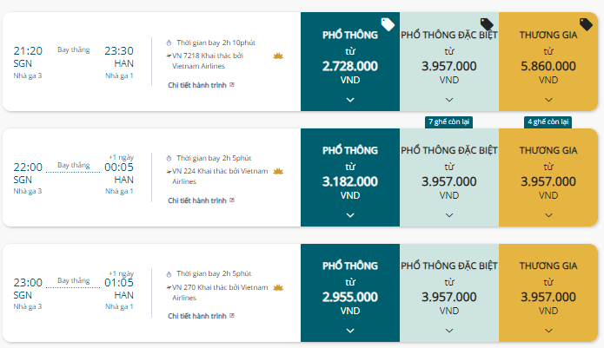Click the airplane icon before VN 224
Image resolution: width=604 pixels, height=348 pixels.
click(169, 172)
